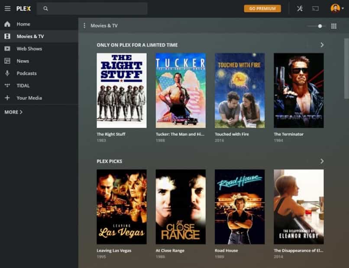
Task: Click the Podcasts microphone icon
Action: pos(7,73)
